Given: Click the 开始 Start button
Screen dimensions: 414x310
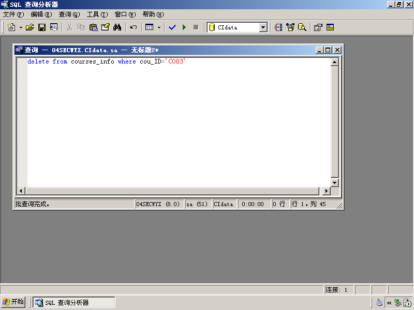Looking at the screenshot, I should (13, 302).
